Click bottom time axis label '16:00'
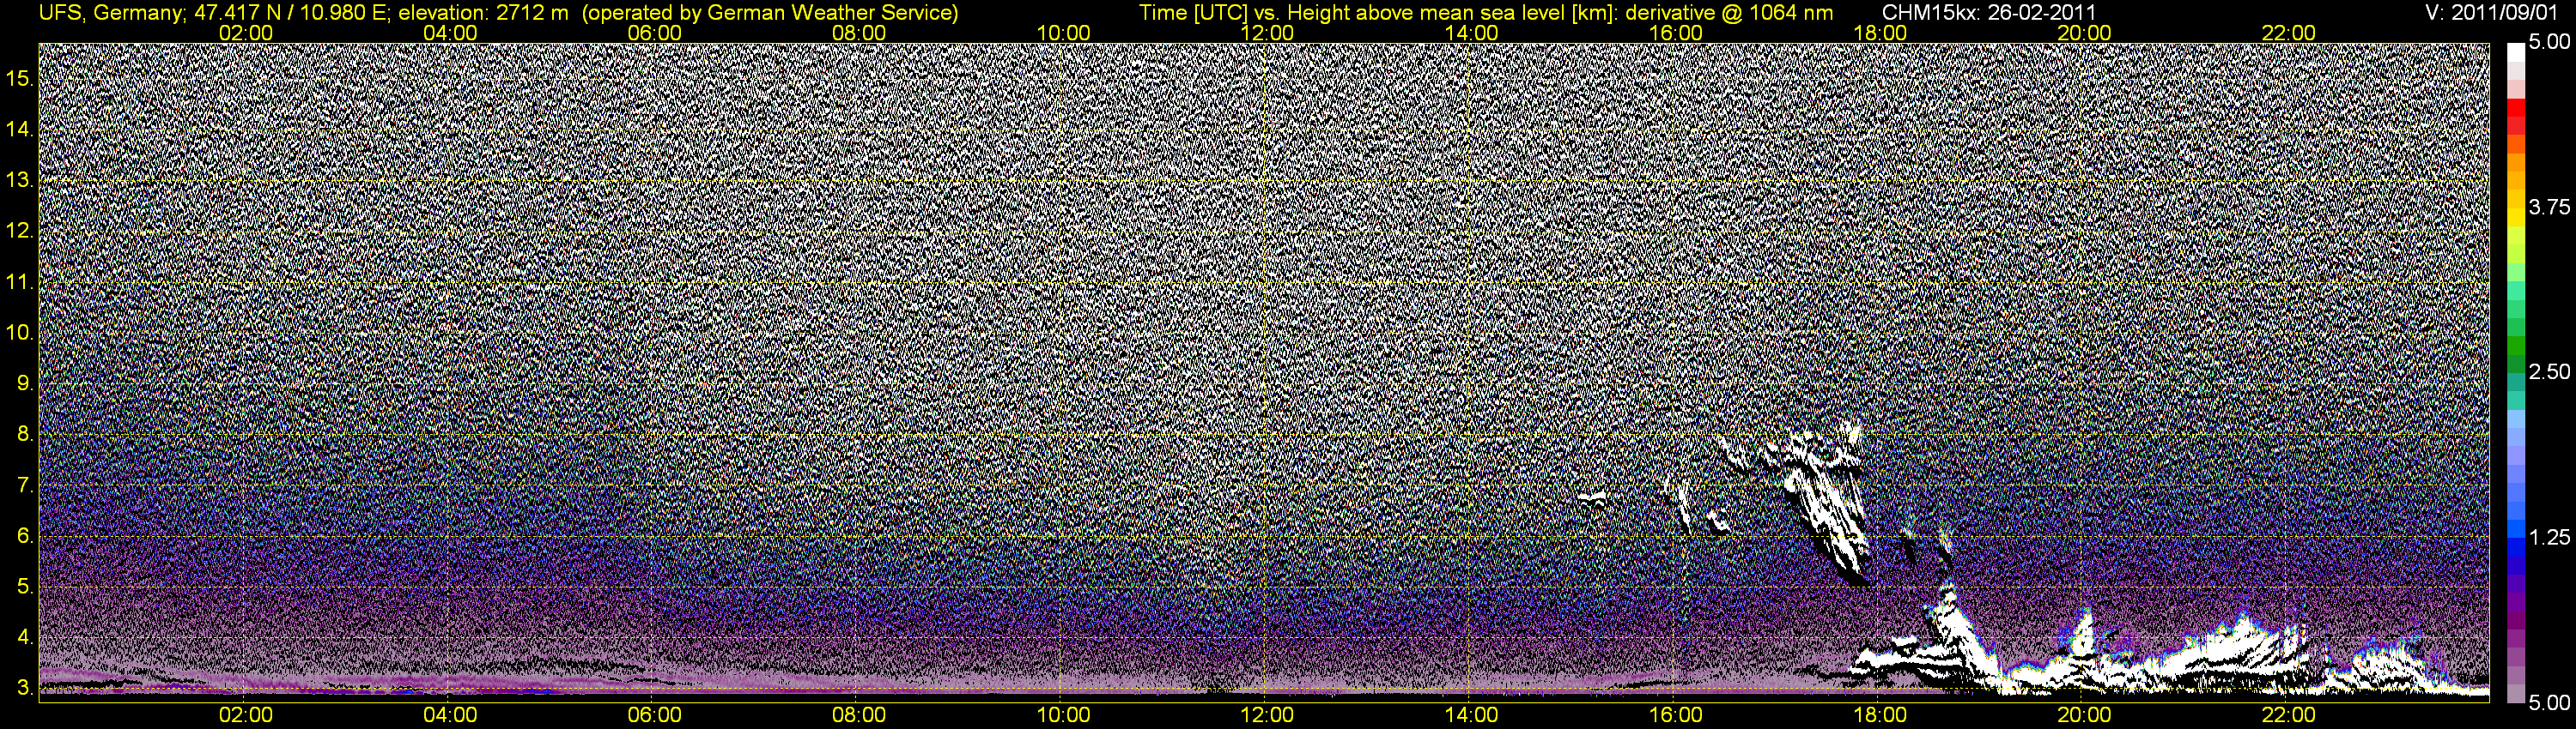 [x=1676, y=715]
